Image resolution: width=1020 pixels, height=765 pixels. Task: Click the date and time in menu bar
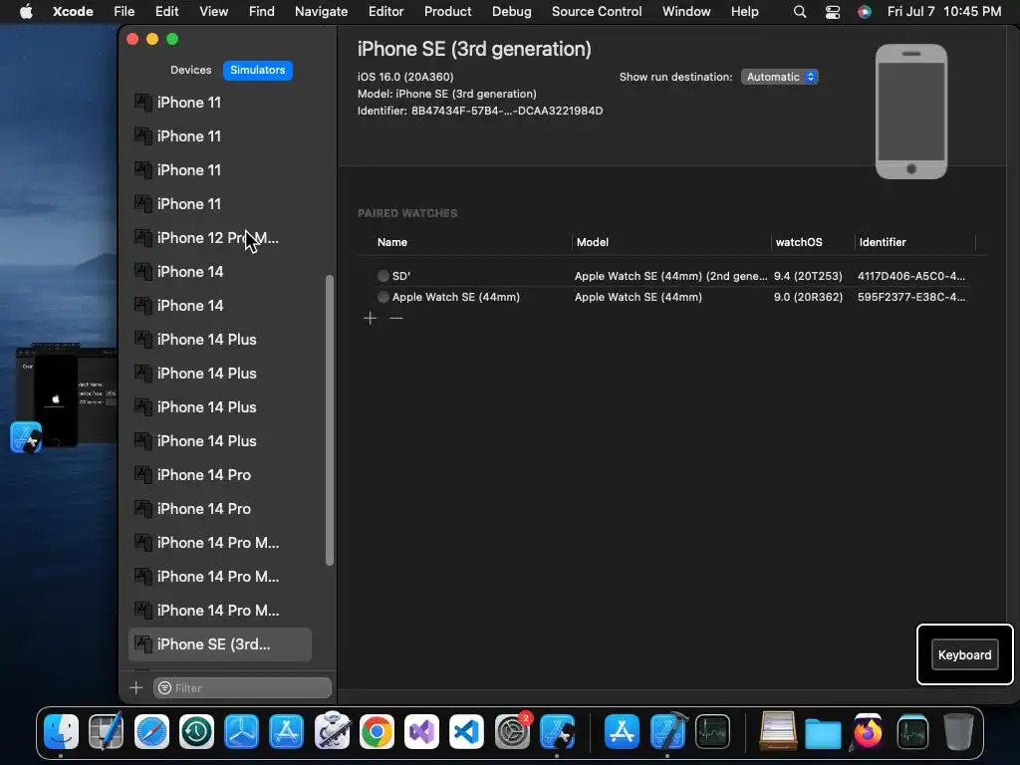(x=944, y=12)
